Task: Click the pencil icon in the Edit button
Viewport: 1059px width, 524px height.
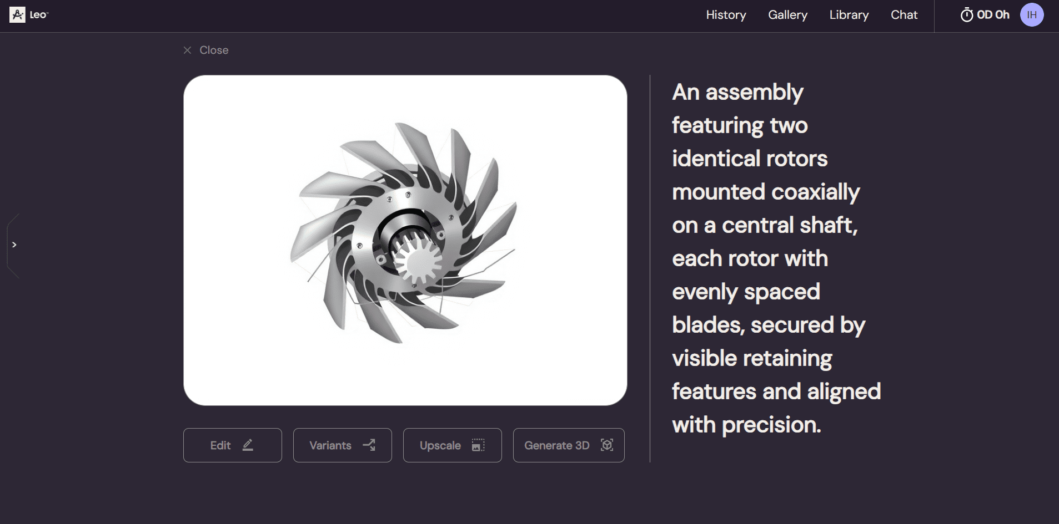Action: (248, 445)
